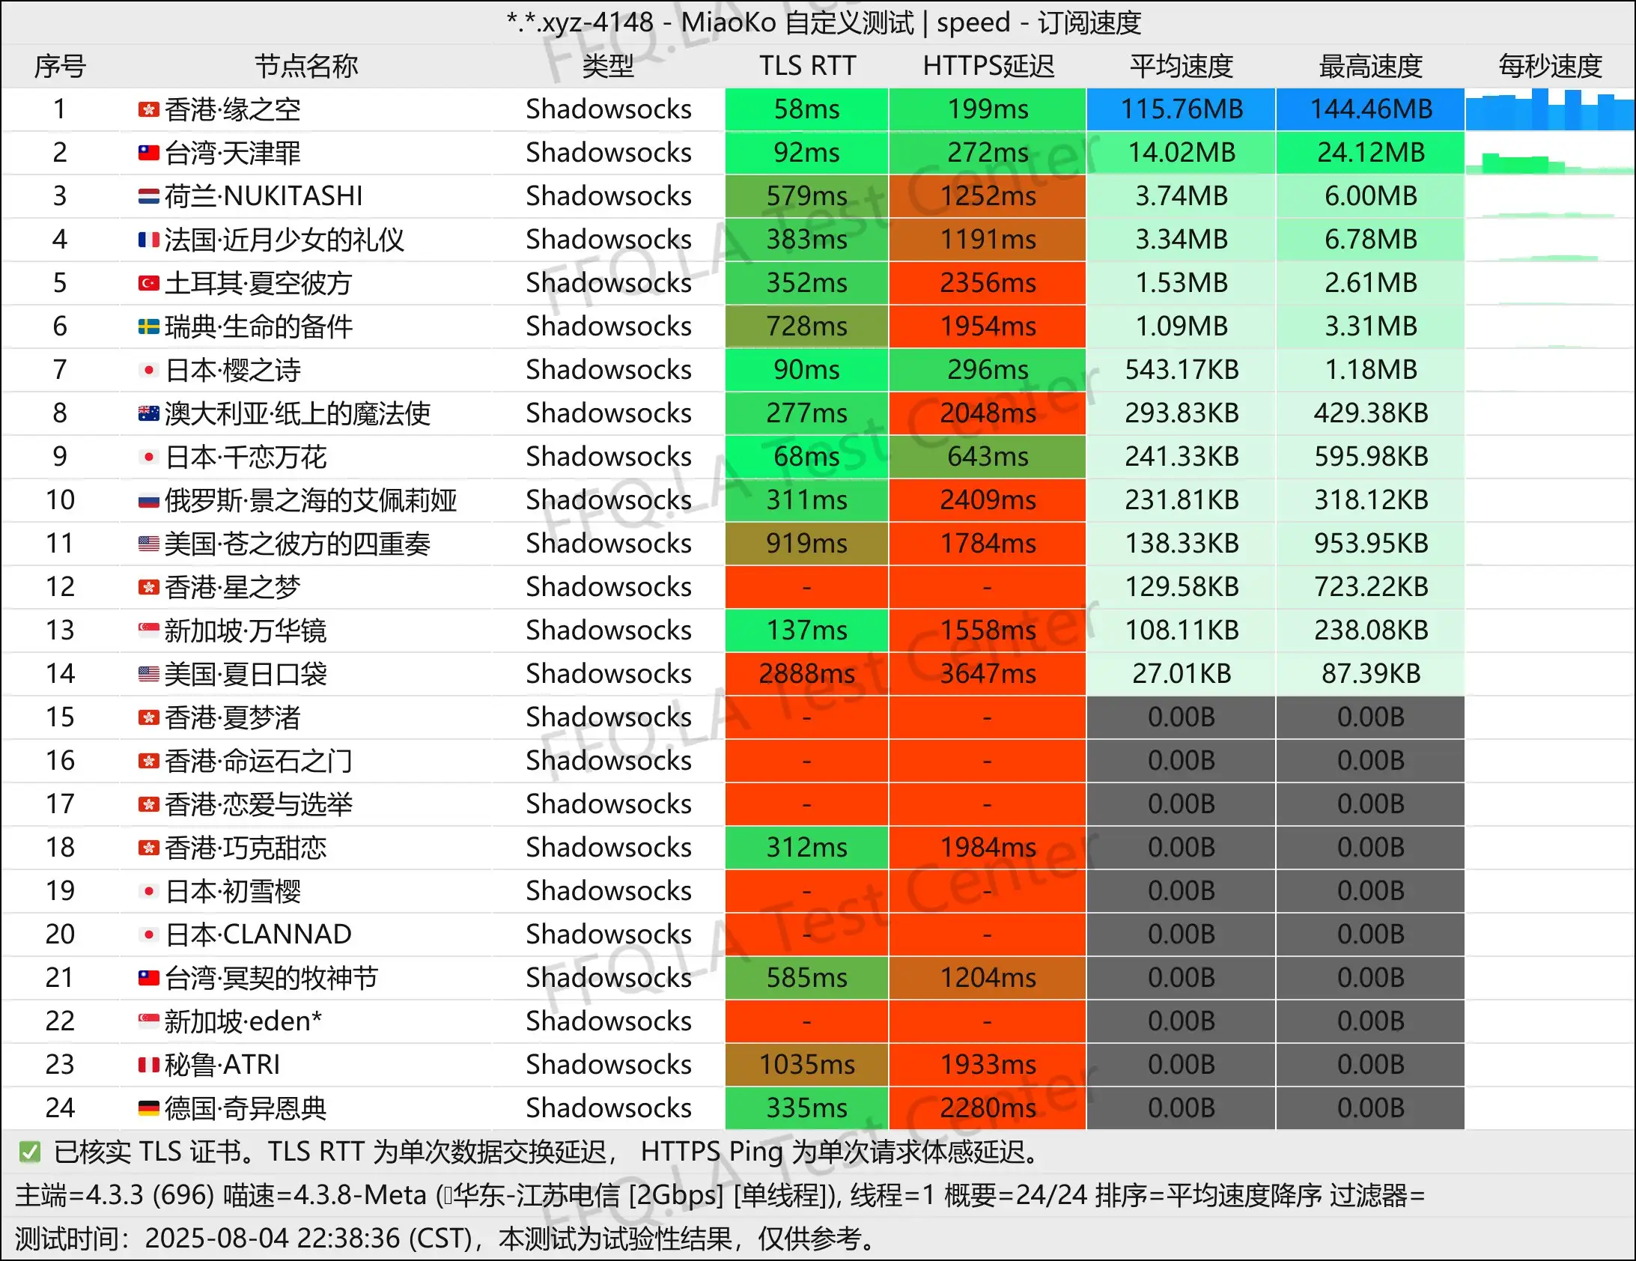This screenshot has height=1261, width=1636.
Task: Click the Japan flag beside 日本·CLANNAD
Action: tap(148, 936)
